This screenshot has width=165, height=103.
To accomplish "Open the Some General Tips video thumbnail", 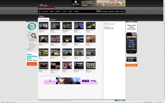I will tap(91, 39).
